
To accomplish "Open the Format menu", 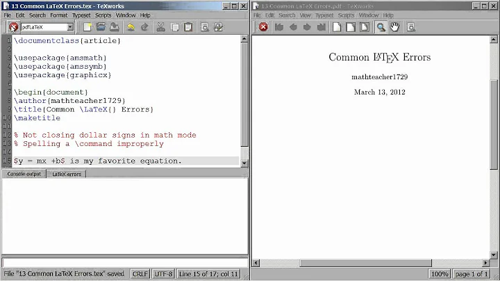I will [58, 15].
